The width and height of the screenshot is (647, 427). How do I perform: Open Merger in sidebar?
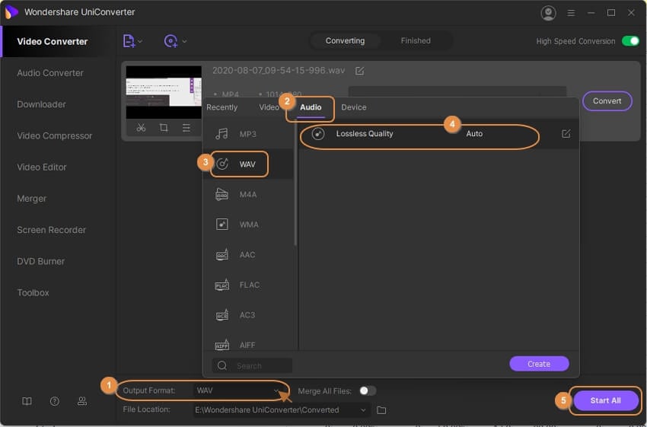coord(32,199)
